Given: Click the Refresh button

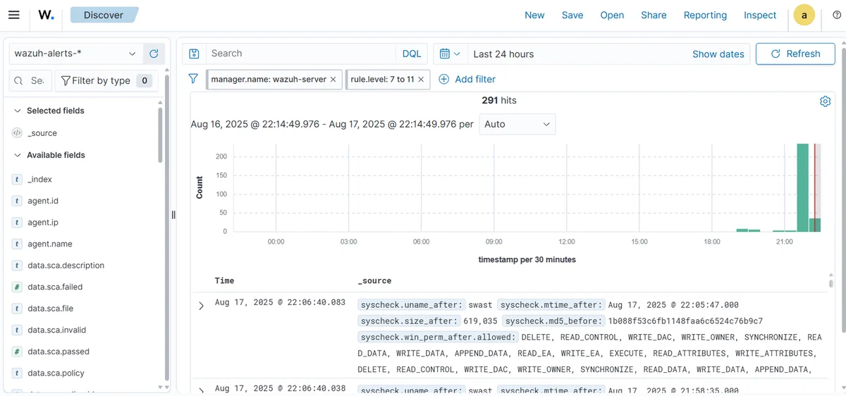Looking at the screenshot, I should pyautogui.click(x=795, y=54).
